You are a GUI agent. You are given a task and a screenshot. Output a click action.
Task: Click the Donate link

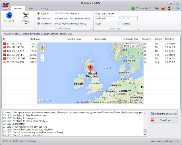(x=126, y=24)
